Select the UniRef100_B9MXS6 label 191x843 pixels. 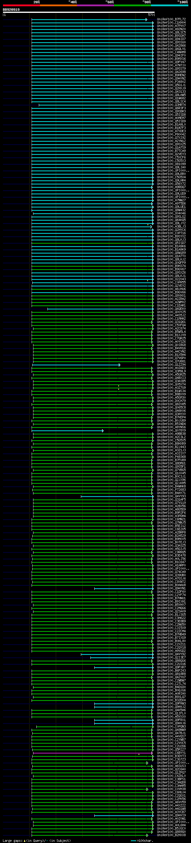point(171,59)
